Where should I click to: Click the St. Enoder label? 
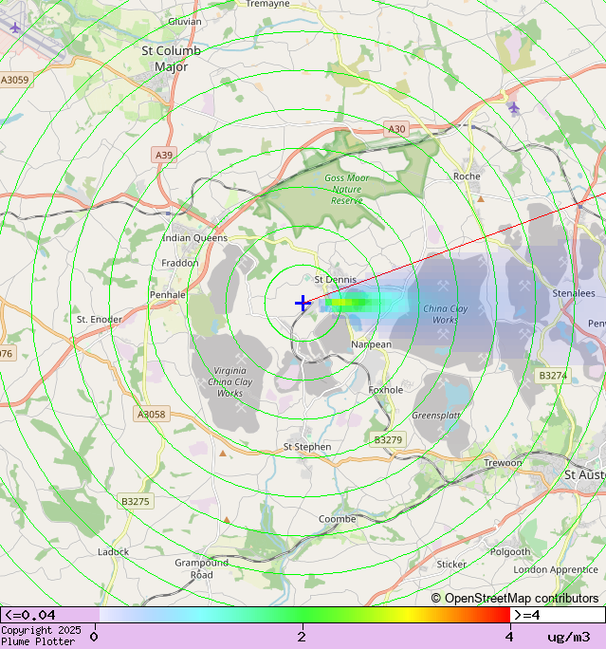click(x=100, y=320)
